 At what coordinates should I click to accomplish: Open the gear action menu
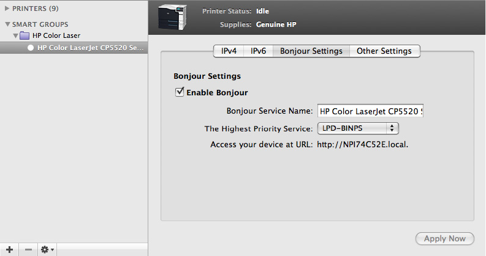(x=47, y=249)
